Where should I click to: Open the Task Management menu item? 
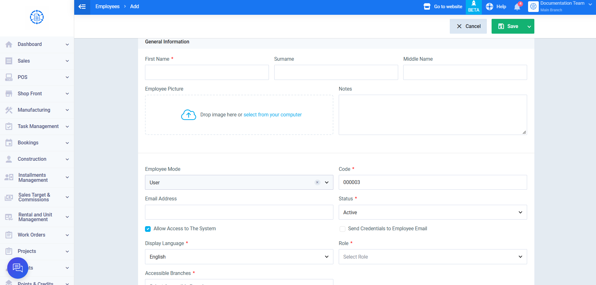tap(37, 126)
